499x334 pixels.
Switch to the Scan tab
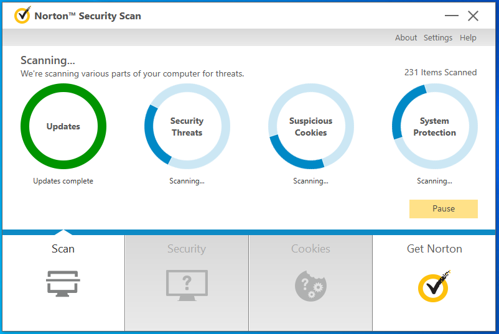pyautogui.click(x=63, y=249)
